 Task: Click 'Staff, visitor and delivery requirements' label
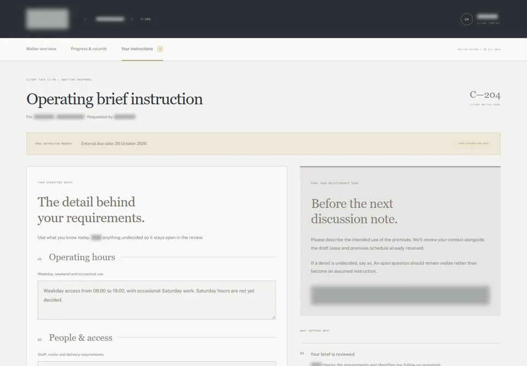tap(71, 354)
